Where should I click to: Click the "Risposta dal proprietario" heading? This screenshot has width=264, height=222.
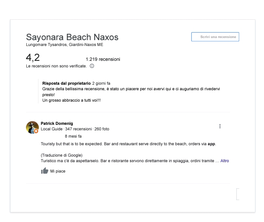[x=66, y=83]
